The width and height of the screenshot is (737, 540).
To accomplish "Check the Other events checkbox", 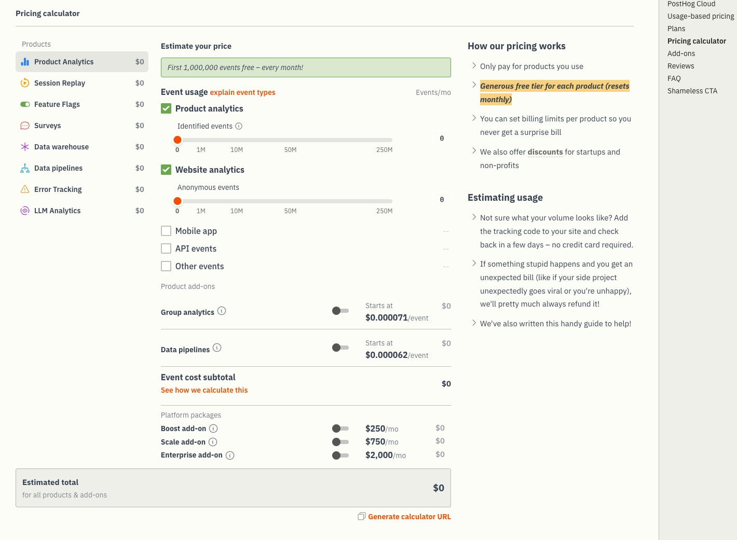I will pos(166,266).
